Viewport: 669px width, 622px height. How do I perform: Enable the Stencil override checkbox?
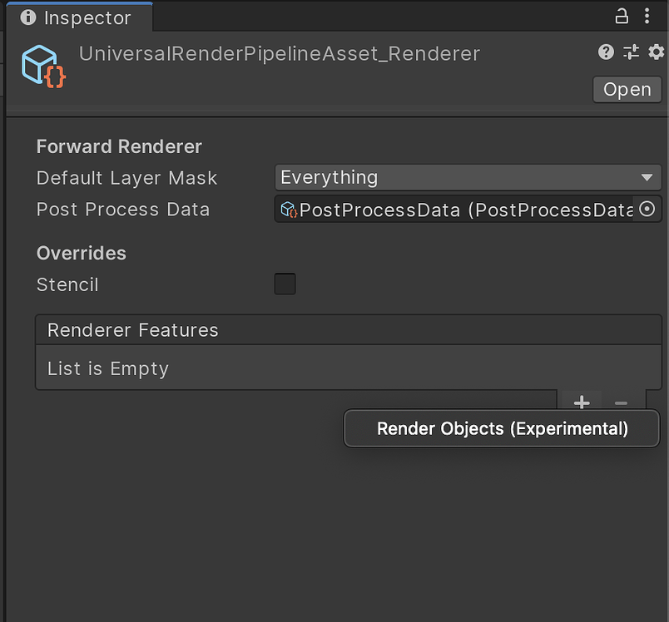[x=285, y=284]
